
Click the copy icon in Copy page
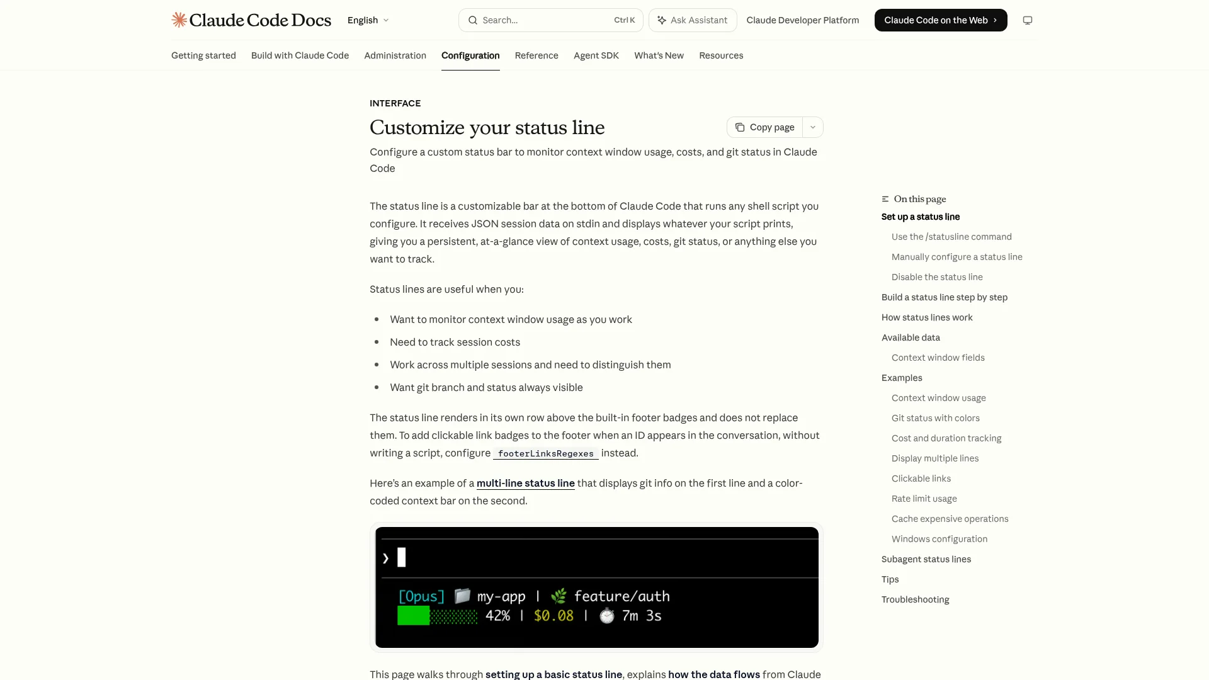click(740, 127)
